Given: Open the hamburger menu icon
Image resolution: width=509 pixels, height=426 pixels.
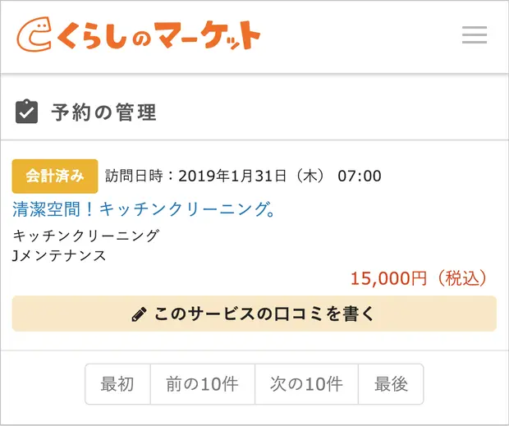Looking at the screenshot, I should click(x=475, y=35).
